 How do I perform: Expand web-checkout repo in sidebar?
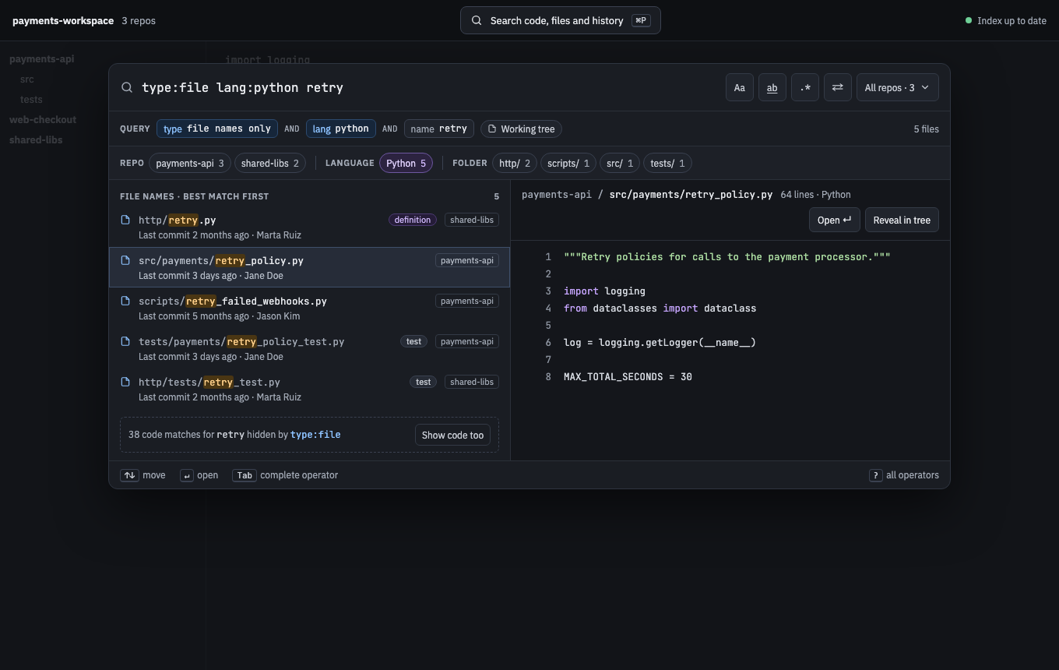point(43,120)
